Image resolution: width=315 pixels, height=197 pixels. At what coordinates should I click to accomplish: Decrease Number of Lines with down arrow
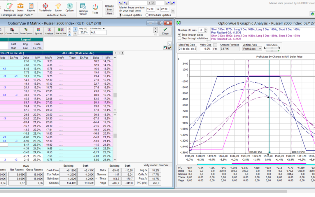click(x=206, y=31)
